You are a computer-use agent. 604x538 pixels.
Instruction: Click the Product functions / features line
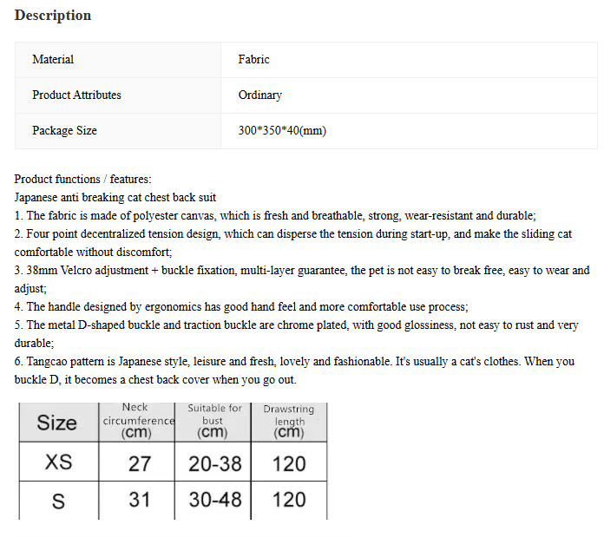[82, 179]
